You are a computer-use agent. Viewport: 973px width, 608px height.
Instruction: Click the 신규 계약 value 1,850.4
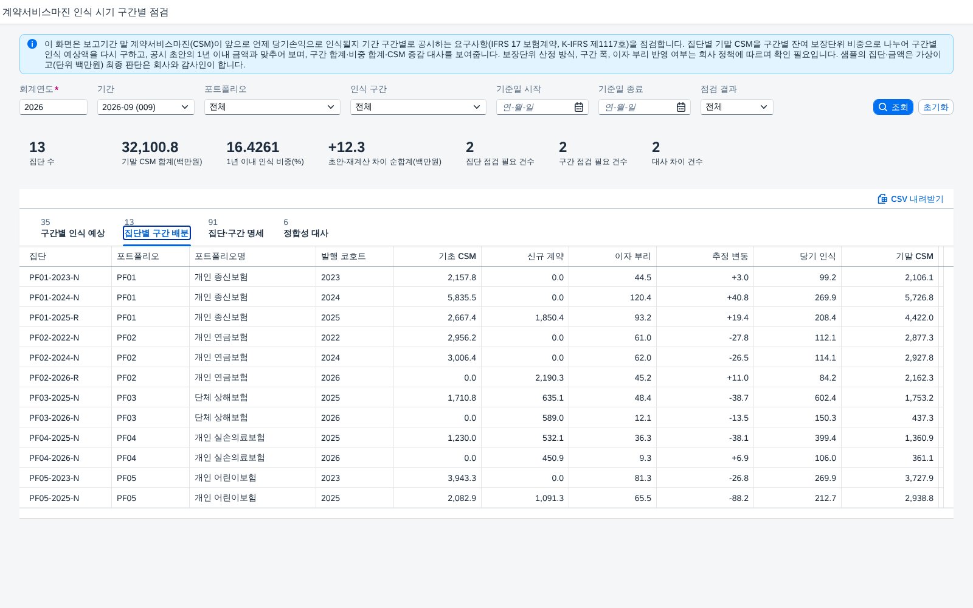549,317
